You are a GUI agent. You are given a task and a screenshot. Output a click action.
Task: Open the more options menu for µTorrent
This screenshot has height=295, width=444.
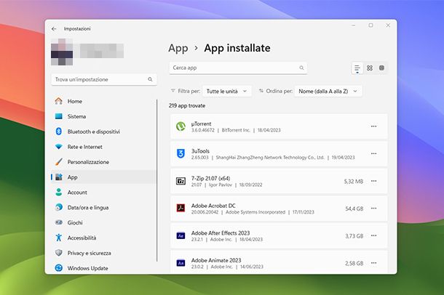(374, 126)
